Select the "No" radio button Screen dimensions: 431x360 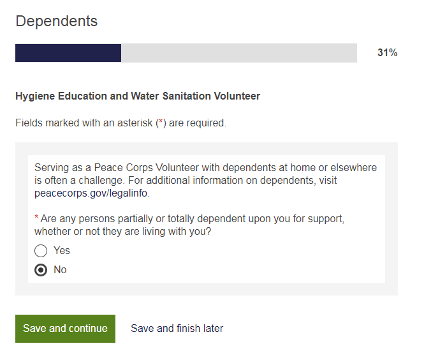tap(41, 270)
